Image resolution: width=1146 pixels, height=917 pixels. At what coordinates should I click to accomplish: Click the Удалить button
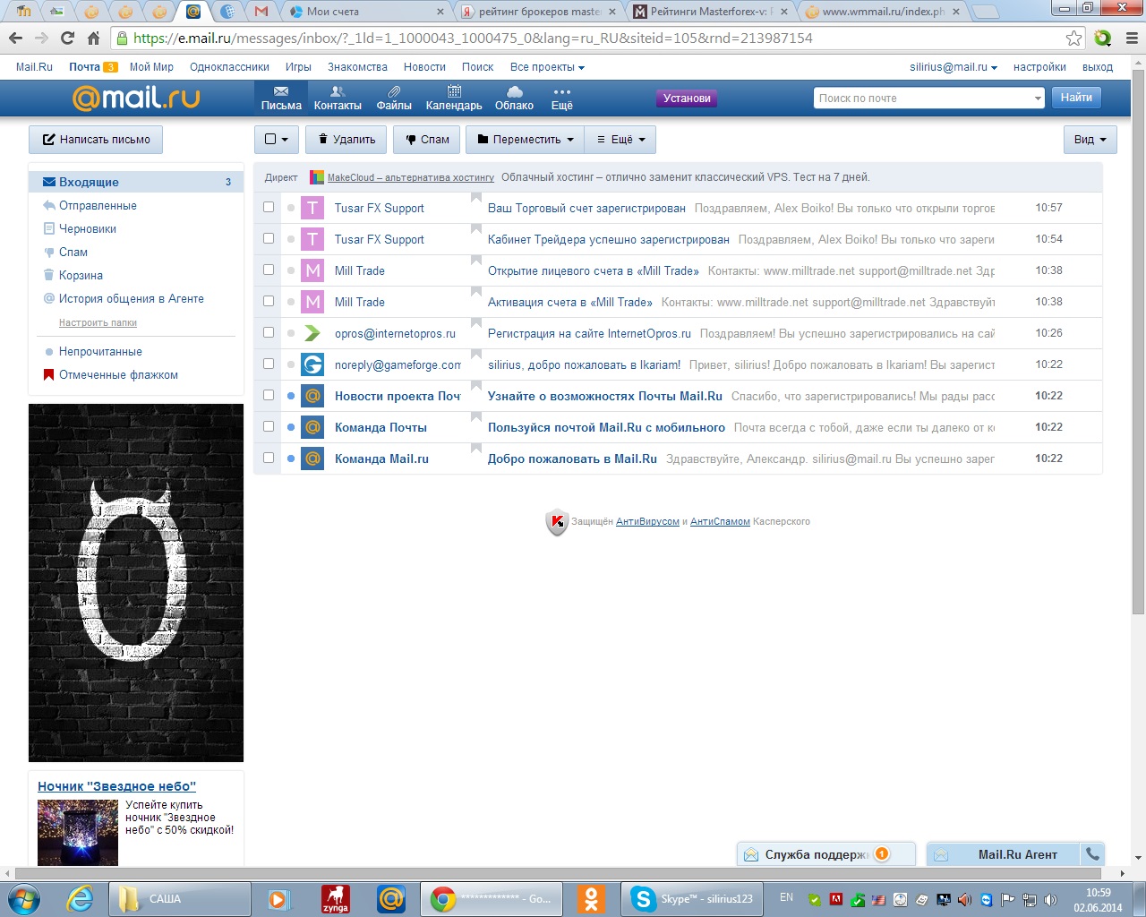(x=346, y=139)
